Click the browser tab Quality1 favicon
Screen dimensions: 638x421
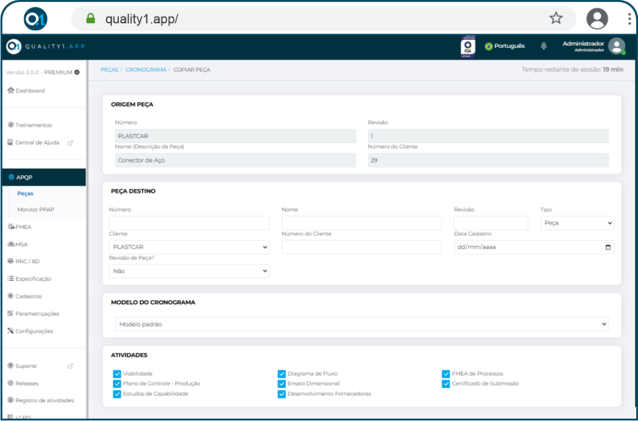36,19
